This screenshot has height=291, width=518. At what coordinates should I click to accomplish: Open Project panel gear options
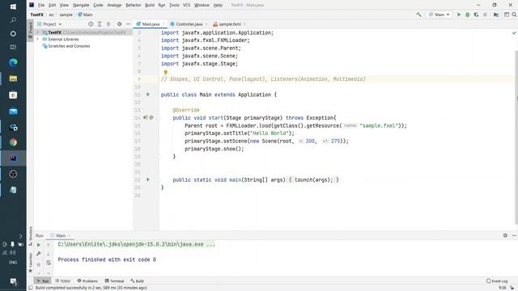[119, 24]
